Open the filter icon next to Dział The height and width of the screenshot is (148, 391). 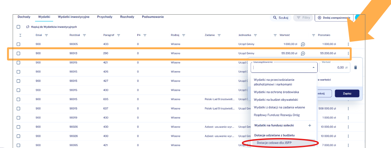46,35
